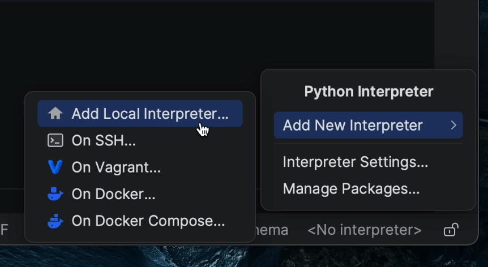Choose On SSH interpreter option
The height and width of the screenshot is (267, 488).
[x=104, y=140]
